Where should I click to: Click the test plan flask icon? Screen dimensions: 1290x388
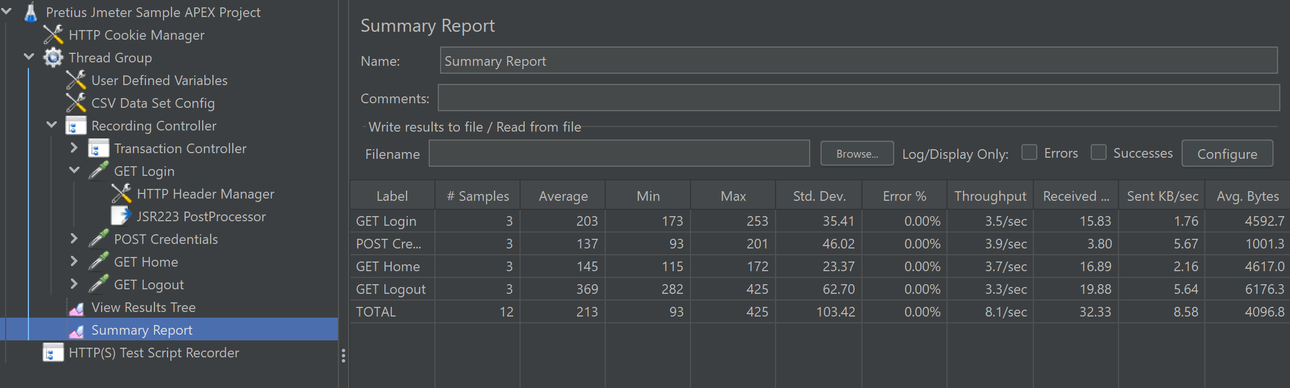31,12
